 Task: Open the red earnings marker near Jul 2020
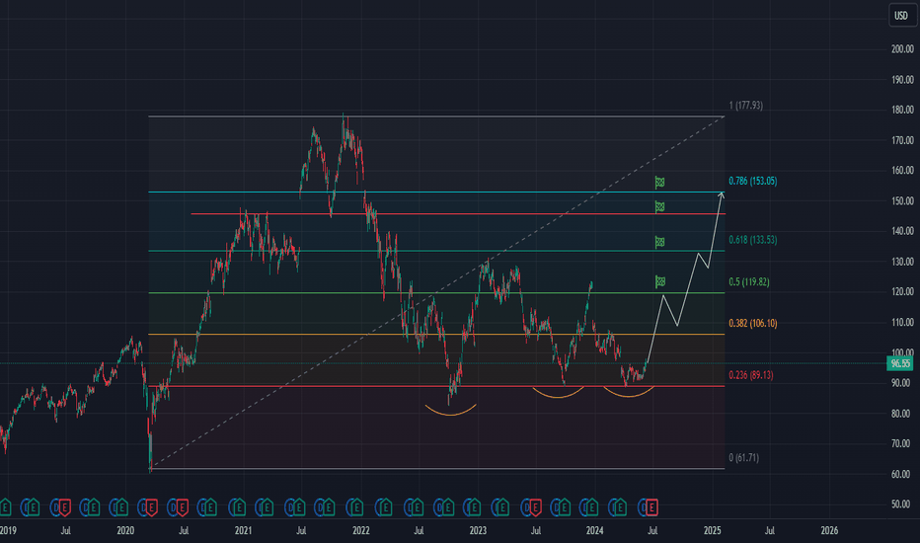182,506
